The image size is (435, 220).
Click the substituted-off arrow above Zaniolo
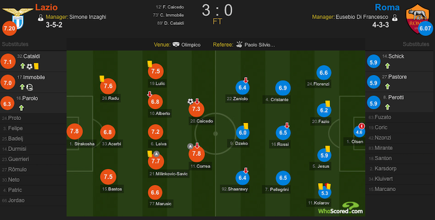point(246,80)
